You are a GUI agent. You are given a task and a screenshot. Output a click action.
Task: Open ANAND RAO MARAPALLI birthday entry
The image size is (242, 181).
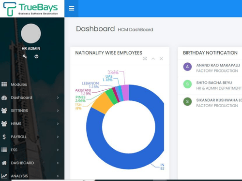[x=218, y=65]
